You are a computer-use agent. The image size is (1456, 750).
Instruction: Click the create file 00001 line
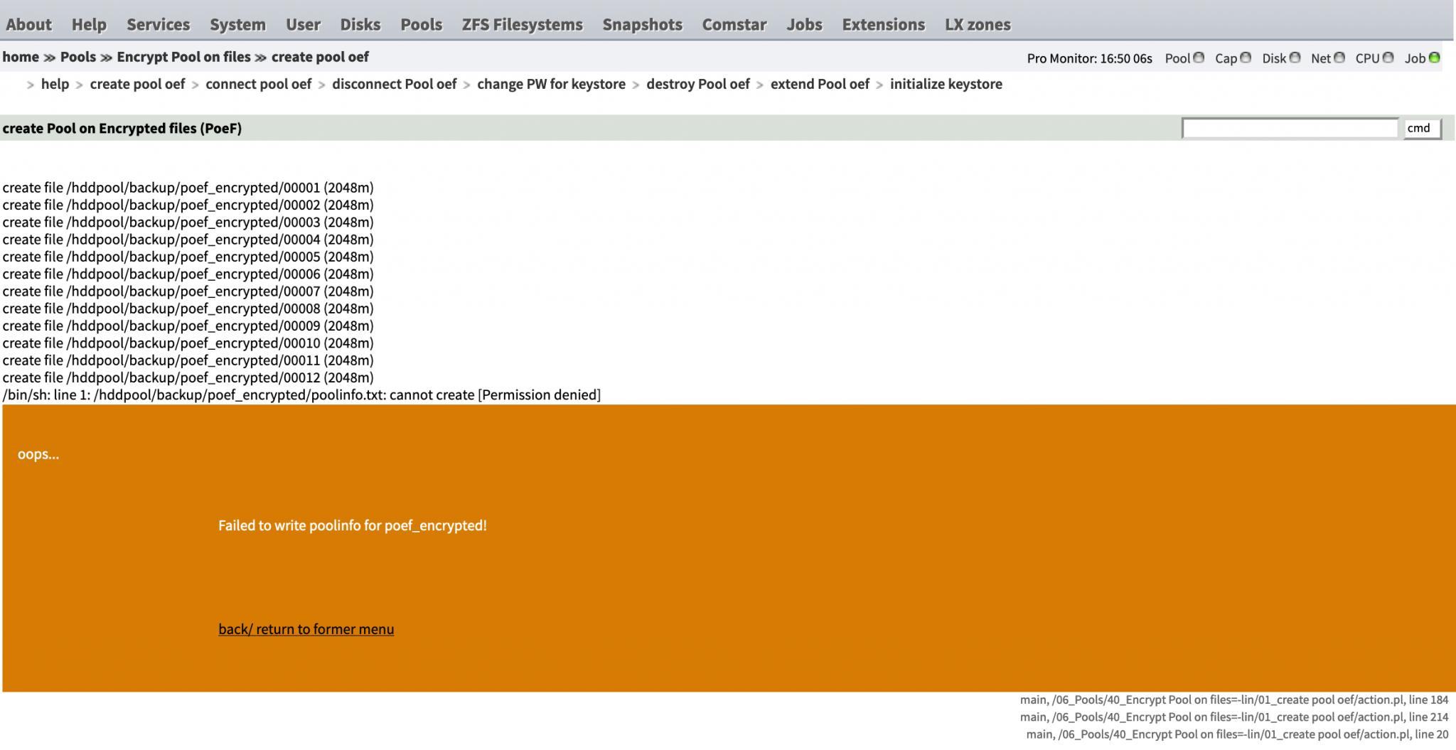pos(188,188)
